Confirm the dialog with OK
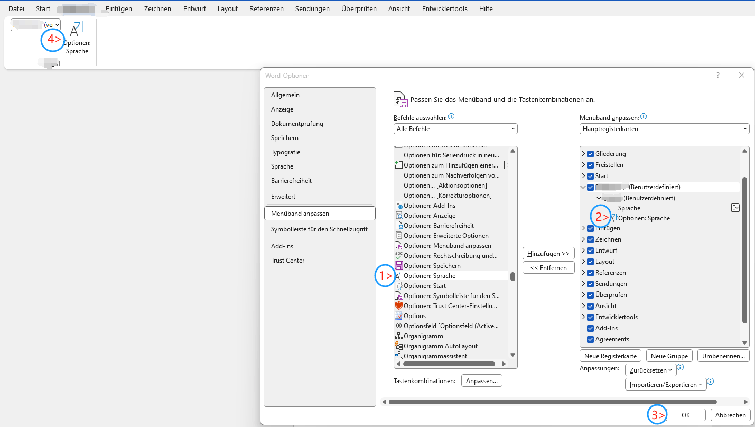 pos(686,415)
